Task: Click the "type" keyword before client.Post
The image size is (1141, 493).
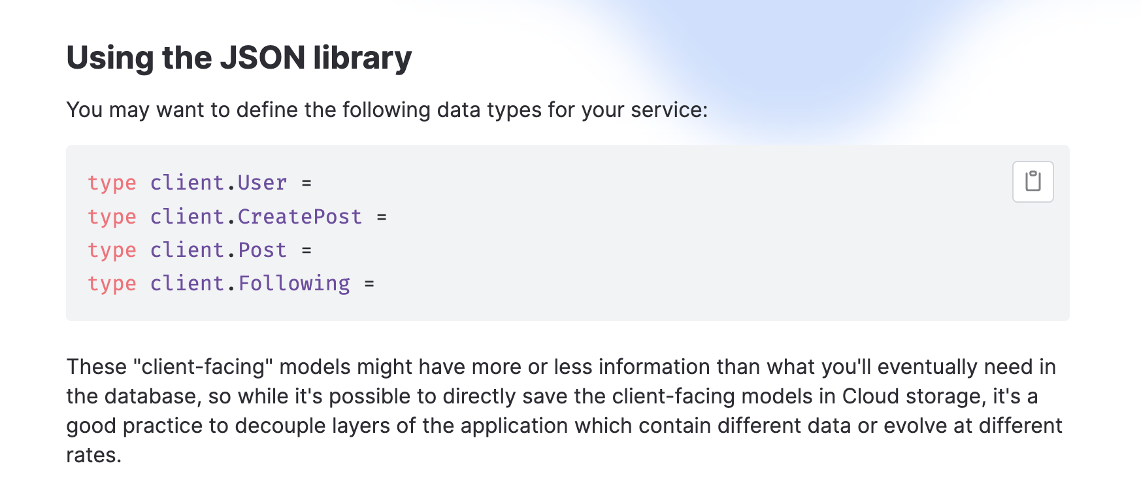Action: [x=112, y=250]
